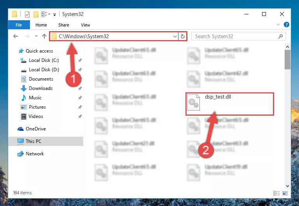Open Documents in quick access
Screen dimensions: 299x206
click(x=41, y=79)
